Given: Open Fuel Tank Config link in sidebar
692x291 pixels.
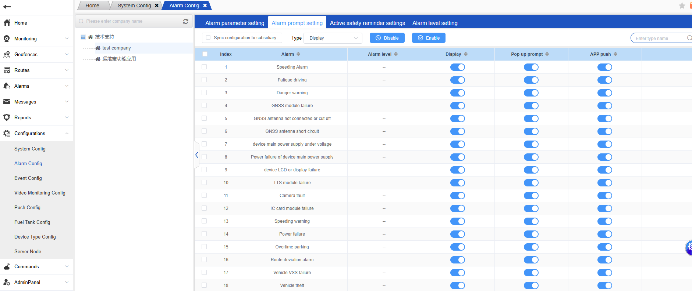Looking at the screenshot, I should pyautogui.click(x=32, y=222).
